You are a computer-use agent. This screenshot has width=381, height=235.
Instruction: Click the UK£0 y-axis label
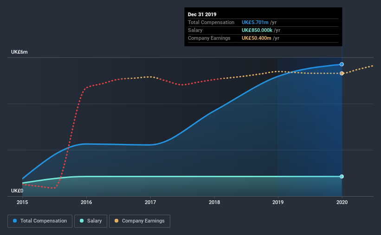(17, 191)
